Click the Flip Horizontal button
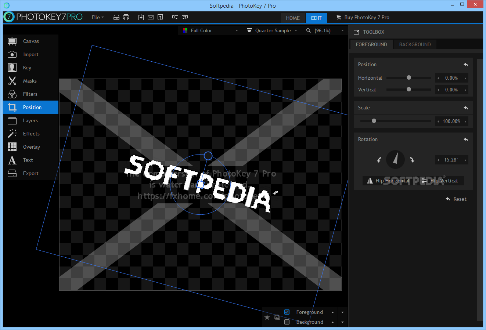The image size is (486, 330). tap(388, 181)
